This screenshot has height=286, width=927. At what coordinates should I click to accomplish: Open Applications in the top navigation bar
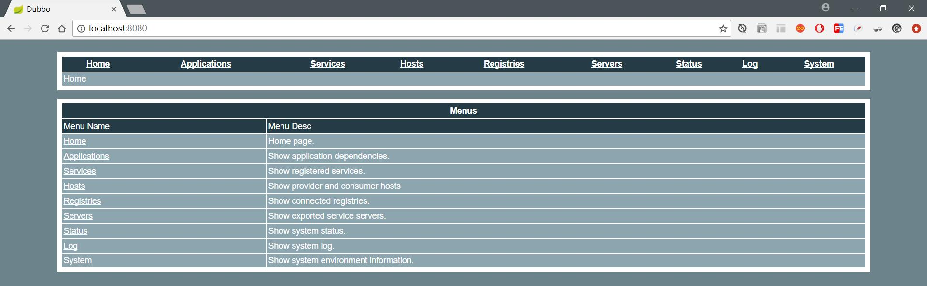tap(206, 64)
